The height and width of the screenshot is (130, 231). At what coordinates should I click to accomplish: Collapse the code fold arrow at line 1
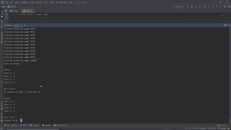pyautogui.click(x=5, y=14)
